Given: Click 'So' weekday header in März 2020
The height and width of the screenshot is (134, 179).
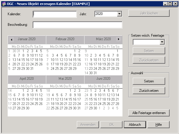Looking at the screenshot, I should coord(117,47).
